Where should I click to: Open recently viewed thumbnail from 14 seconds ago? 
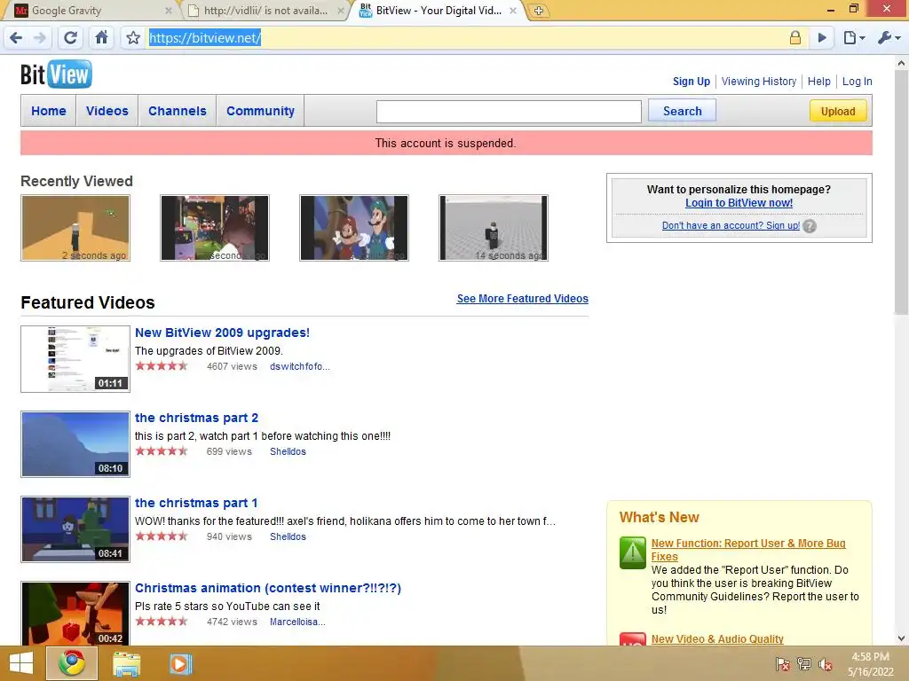pos(494,228)
